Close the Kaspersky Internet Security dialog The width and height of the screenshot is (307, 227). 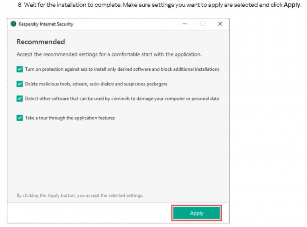(220, 24)
